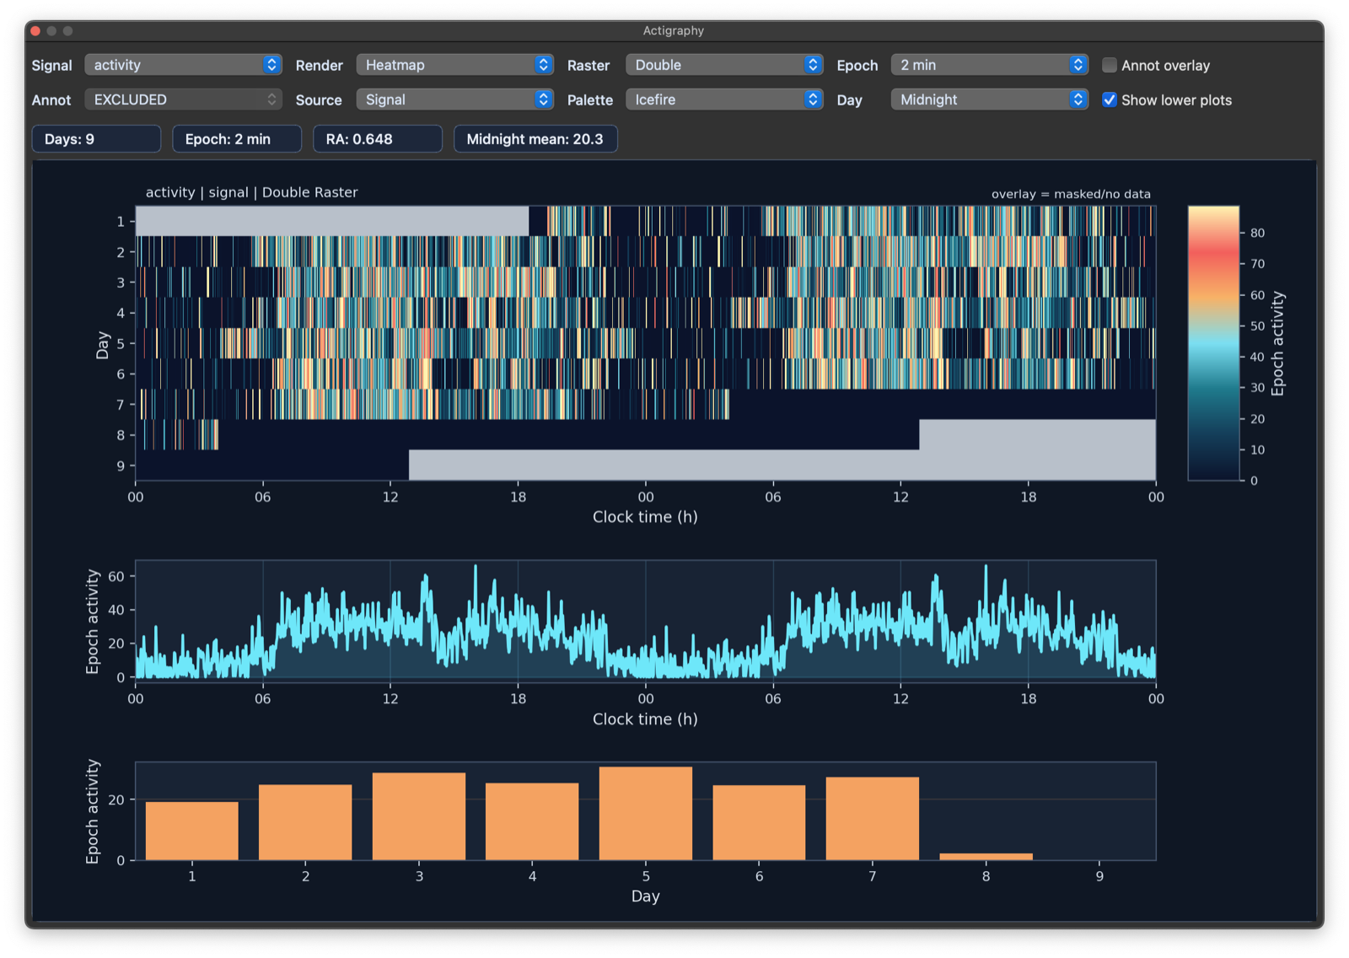
Task: Click the Day 5 bar in bar chart
Action: pyautogui.click(x=646, y=814)
